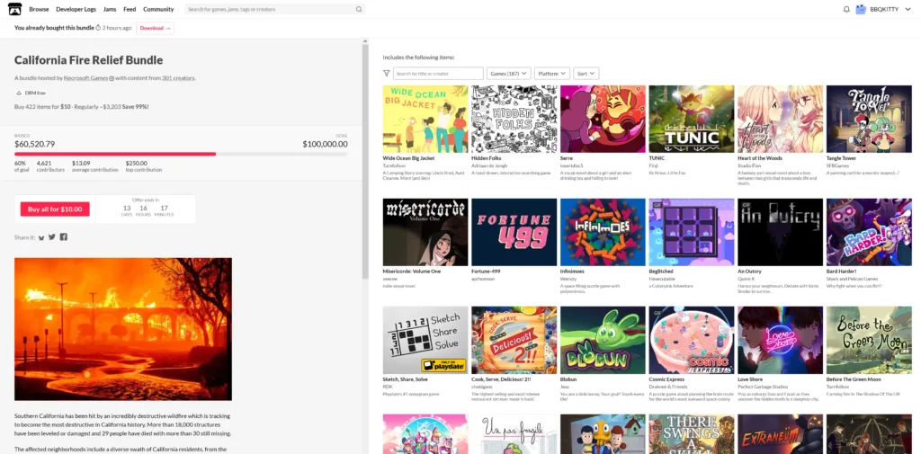Viewport: 921px width, 454px height.
Task: Open the Love Shore cover thumbnail
Action: (780, 340)
